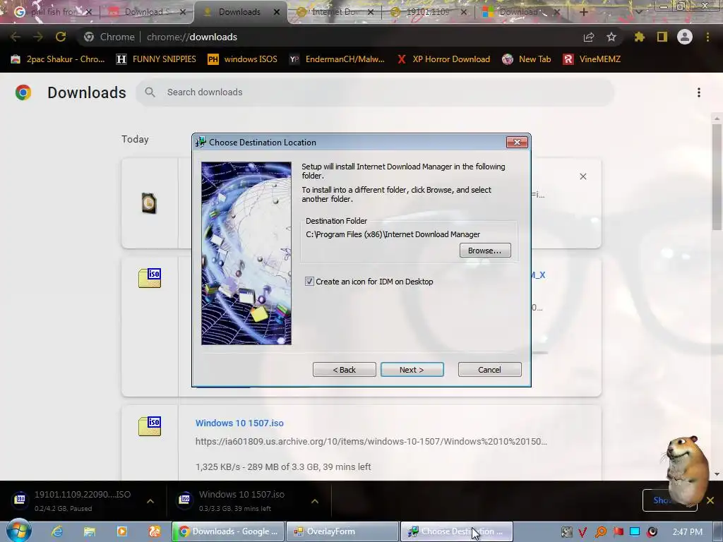Bookmark this page with the star icon
Screen dimensions: 723x542
click(x=611, y=37)
